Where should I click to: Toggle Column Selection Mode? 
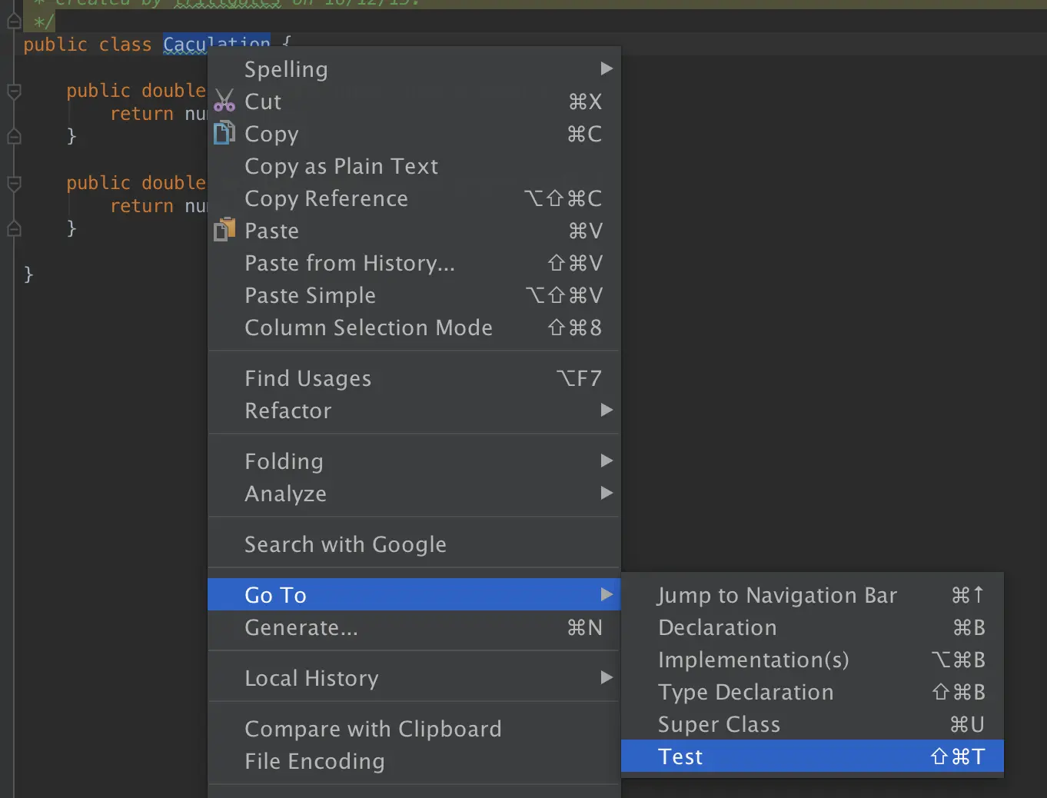click(414, 328)
